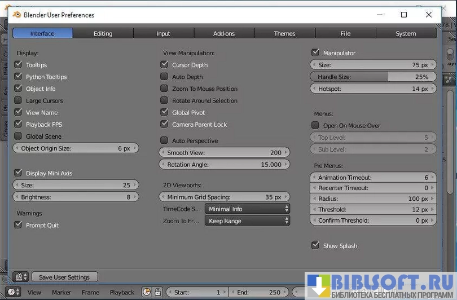Maximize the User Preferences window
Viewport: 457px width, 300px height.
pyautogui.click(x=403, y=15)
